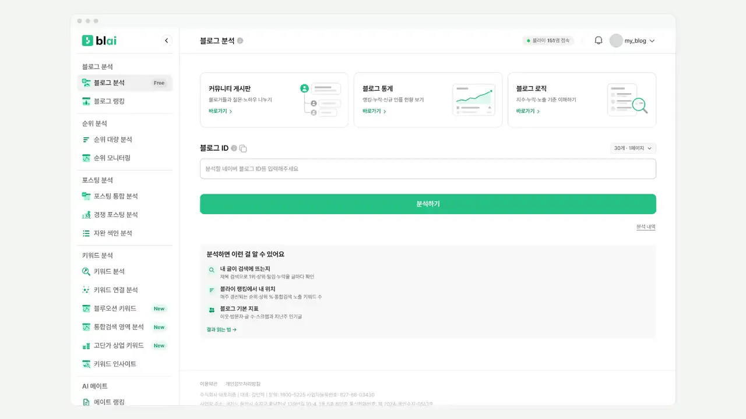Click the 블로그 통계 chart illustration
Image resolution: width=746 pixels, height=419 pixels.
(x=474, y=100)
